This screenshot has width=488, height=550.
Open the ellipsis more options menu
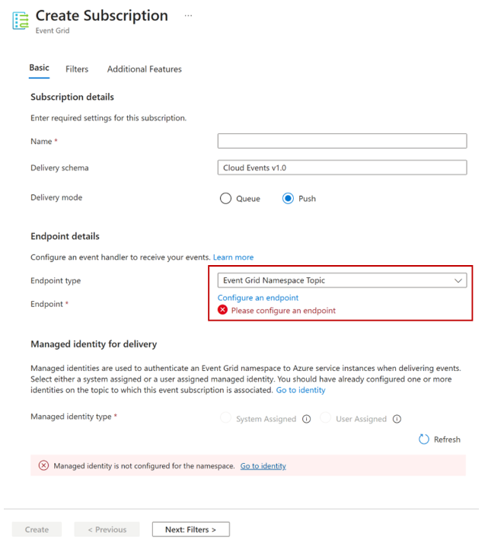188,16
